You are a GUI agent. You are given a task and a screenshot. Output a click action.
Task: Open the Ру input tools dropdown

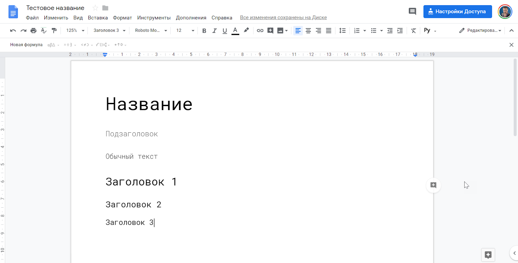pyautogui.click(x=430, y=30)
